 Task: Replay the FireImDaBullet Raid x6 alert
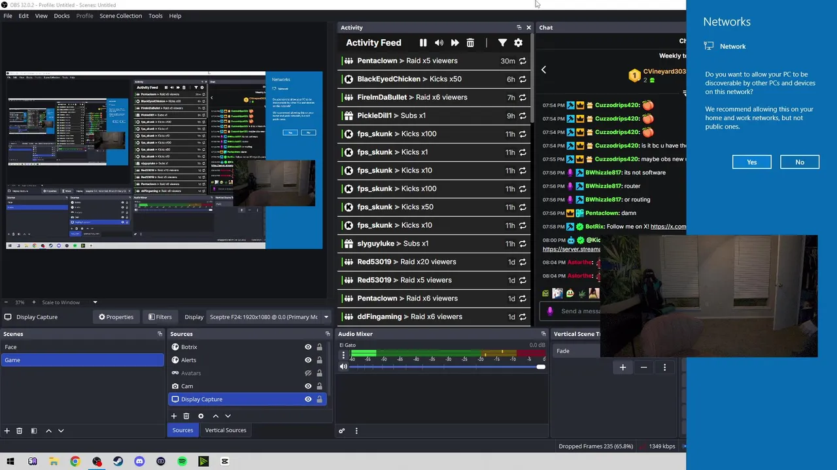(522, 97)
